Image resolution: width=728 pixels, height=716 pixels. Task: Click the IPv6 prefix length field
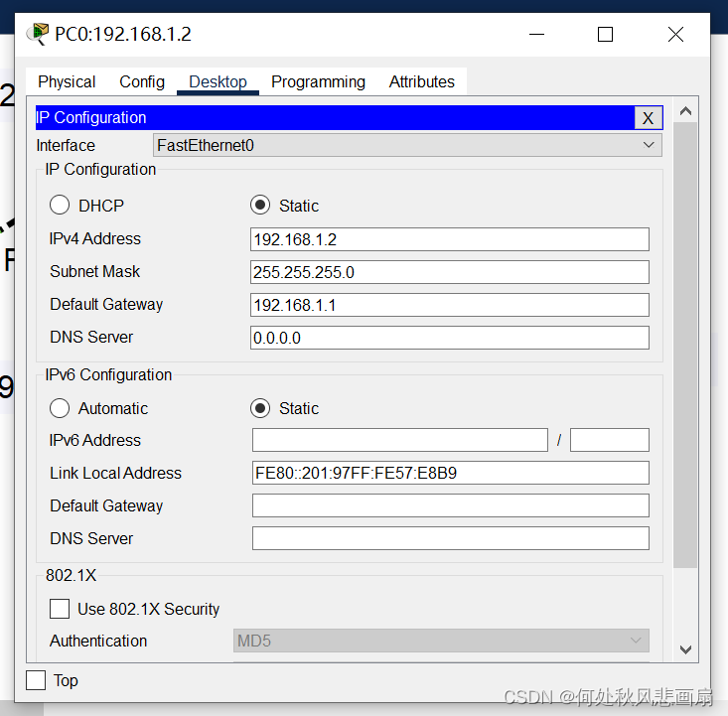tap(609, 440)
